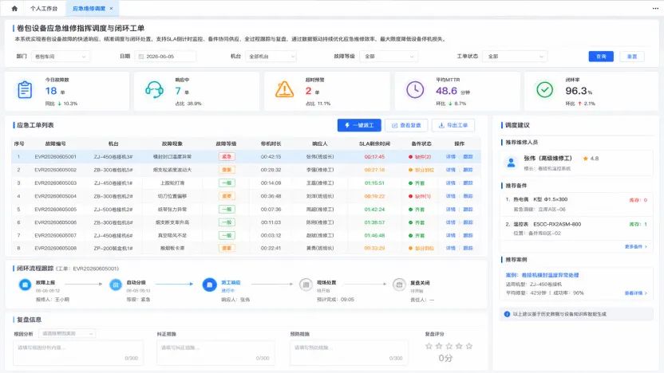
Task: Click the warning triangle icon for 超时预警
Action: [x=285, y=89]
